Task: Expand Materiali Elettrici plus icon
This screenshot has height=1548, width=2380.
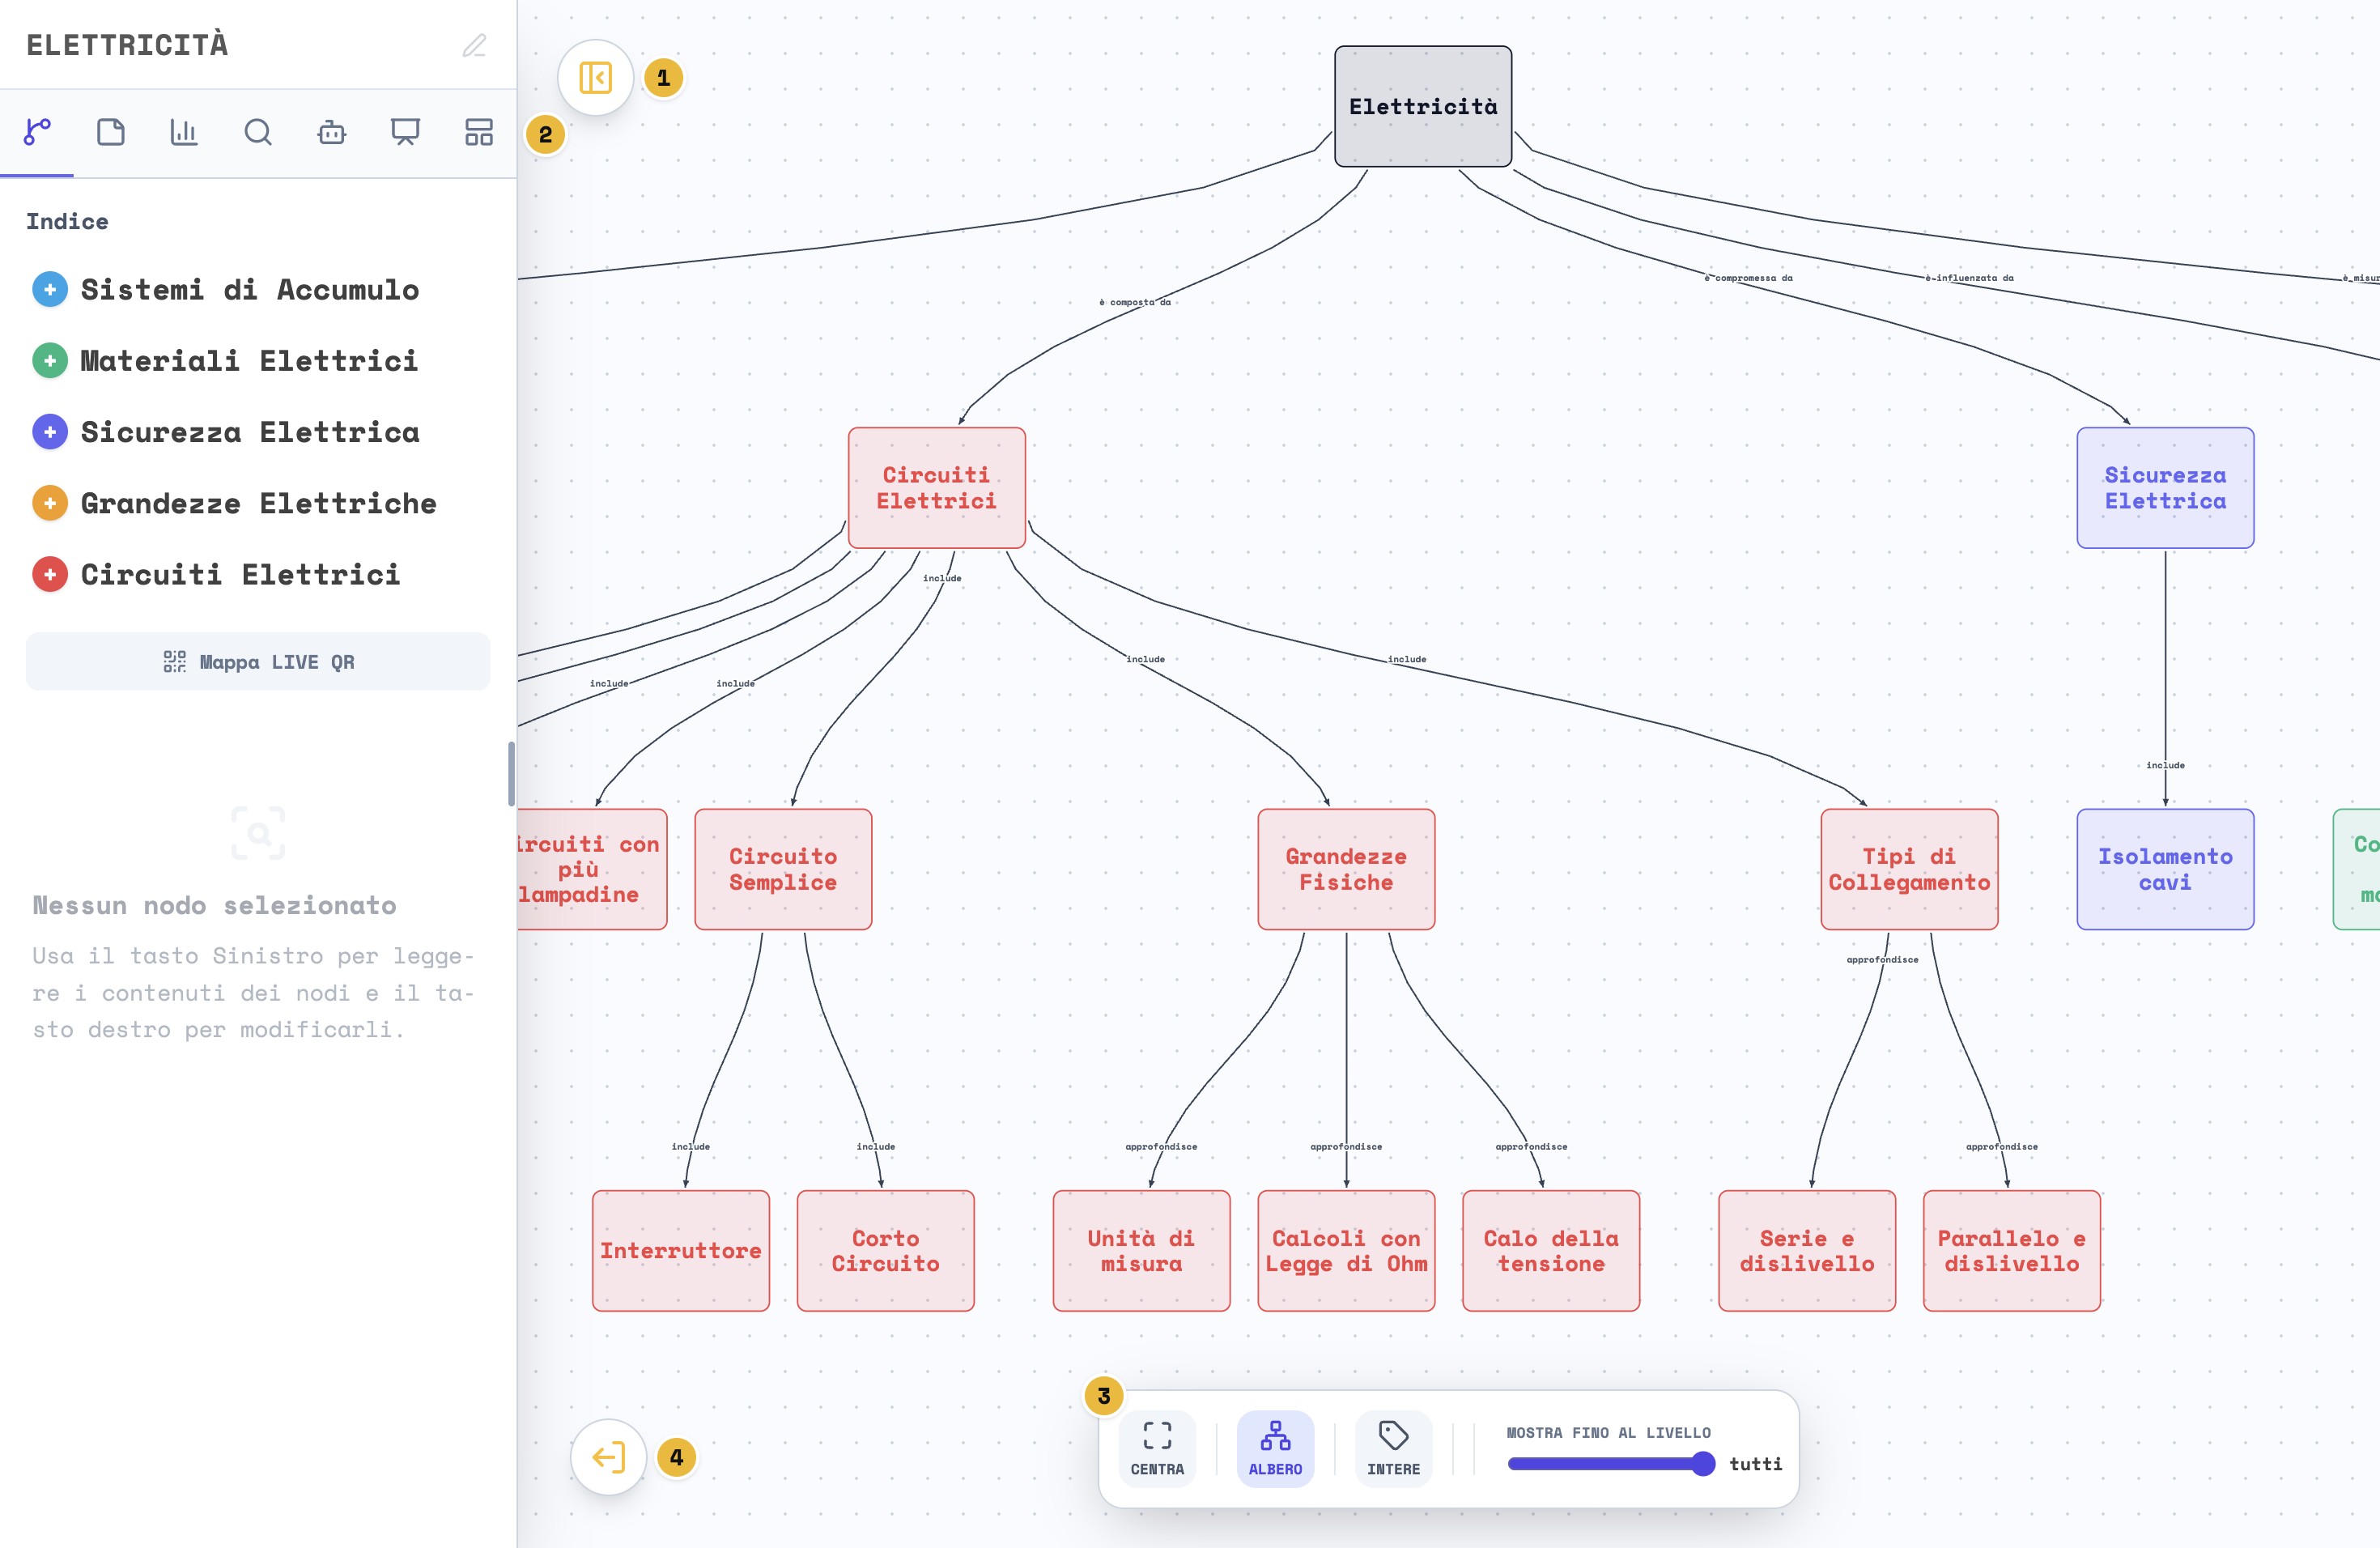Action: click(50, 360)
